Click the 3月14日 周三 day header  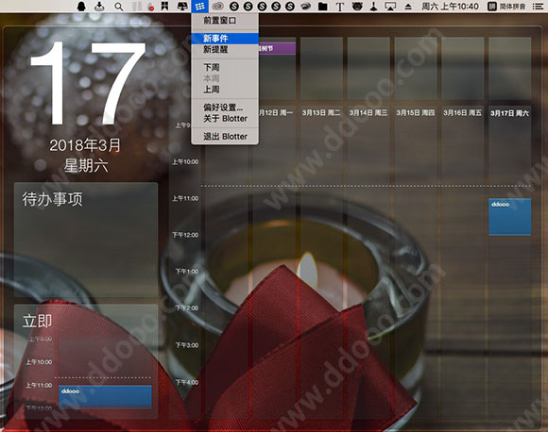[368, 112]
